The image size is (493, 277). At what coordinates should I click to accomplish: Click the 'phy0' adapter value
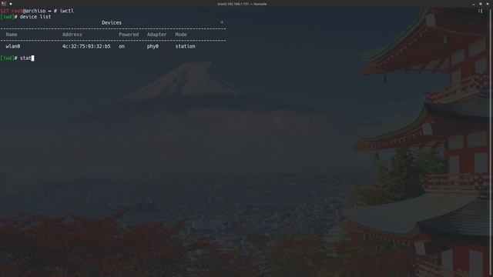pos(153,46)
